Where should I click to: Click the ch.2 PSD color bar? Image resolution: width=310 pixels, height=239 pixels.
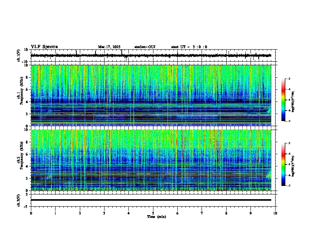(x=283, y=164)
